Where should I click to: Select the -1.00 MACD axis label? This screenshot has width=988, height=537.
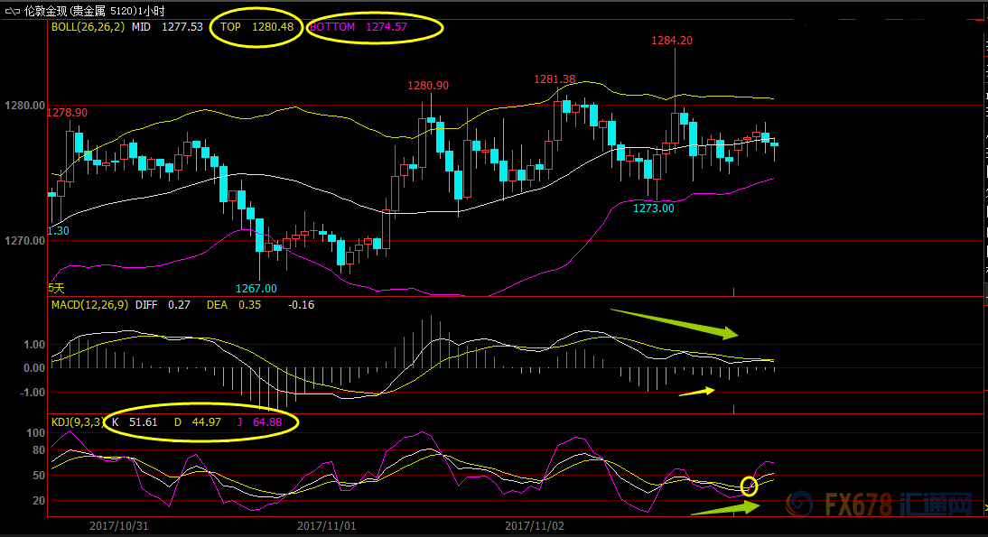33,393
